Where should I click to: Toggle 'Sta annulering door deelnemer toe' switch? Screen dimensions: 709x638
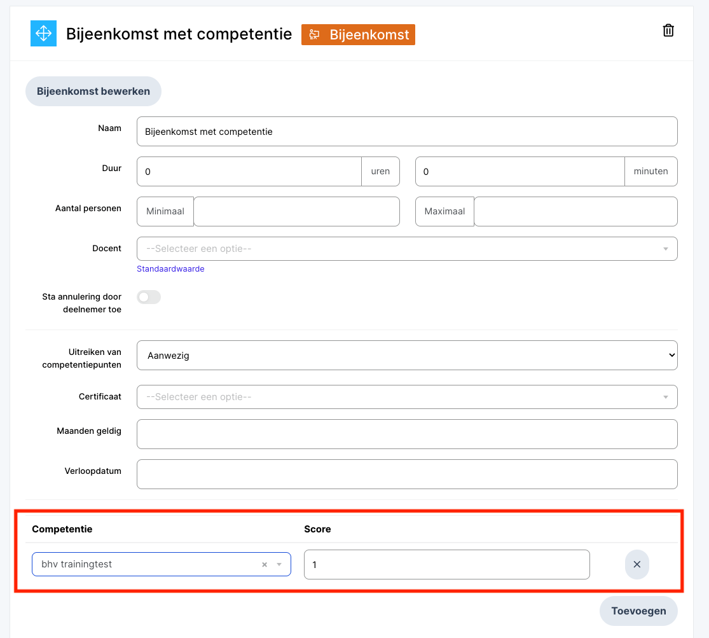(x=149, y=297)
